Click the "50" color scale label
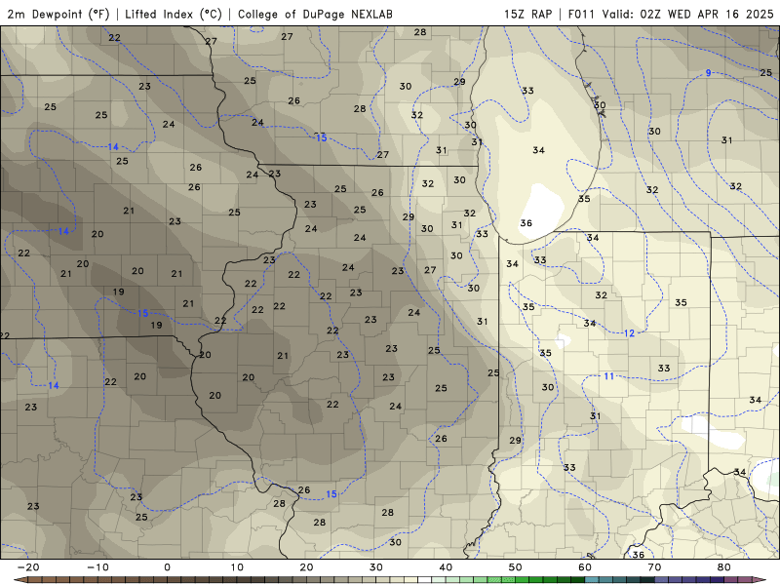Screen dimensions: 780x585 pos(516,567)
